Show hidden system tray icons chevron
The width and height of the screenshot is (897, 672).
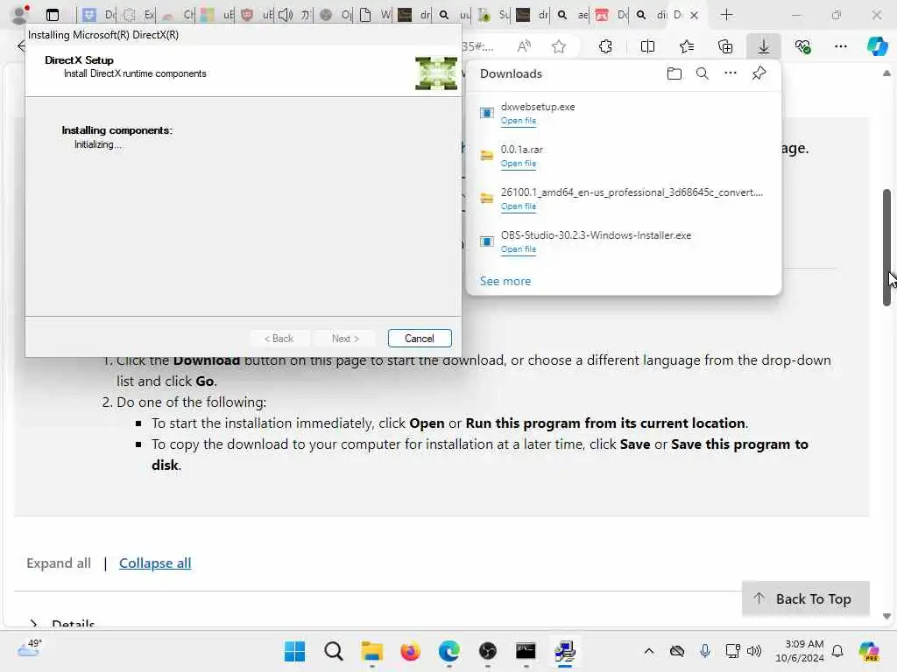click(649, 651)
